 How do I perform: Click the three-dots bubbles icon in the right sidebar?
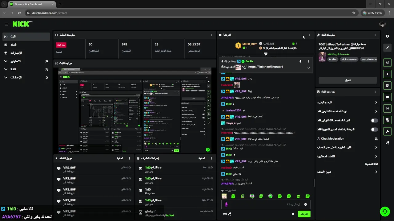coord(387,143)
